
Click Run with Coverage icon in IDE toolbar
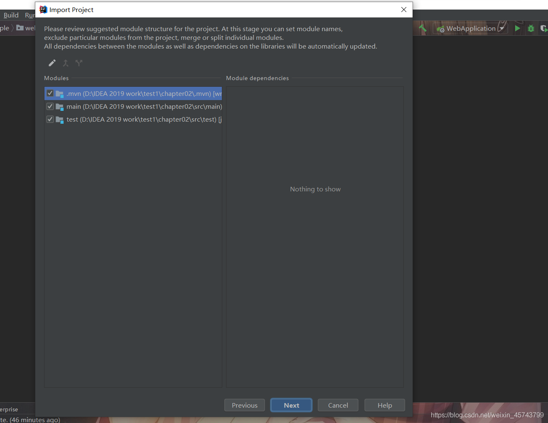point(544,28)
